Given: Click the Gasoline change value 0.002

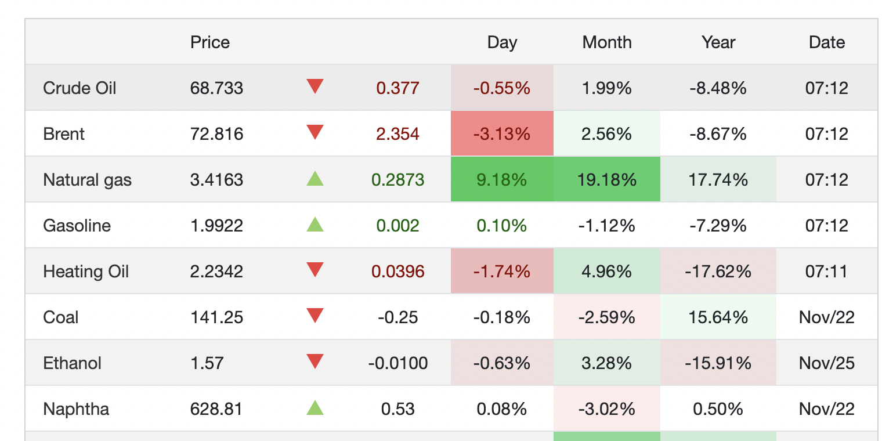Looking at the screenshot, I should 398,226.
